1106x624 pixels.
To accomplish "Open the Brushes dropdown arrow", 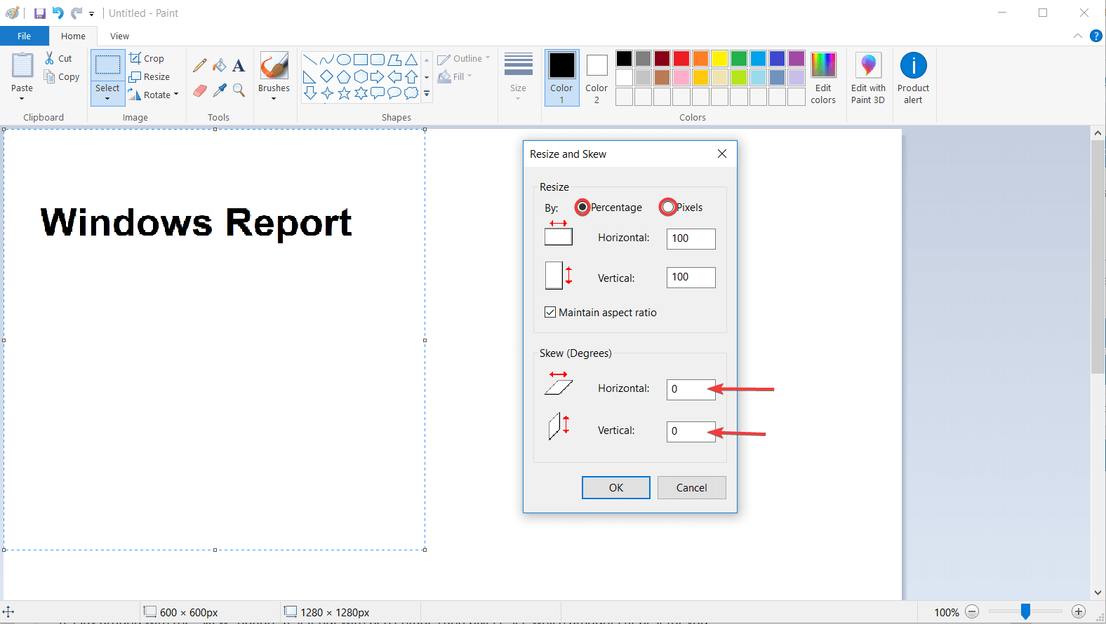I will 274,99.
